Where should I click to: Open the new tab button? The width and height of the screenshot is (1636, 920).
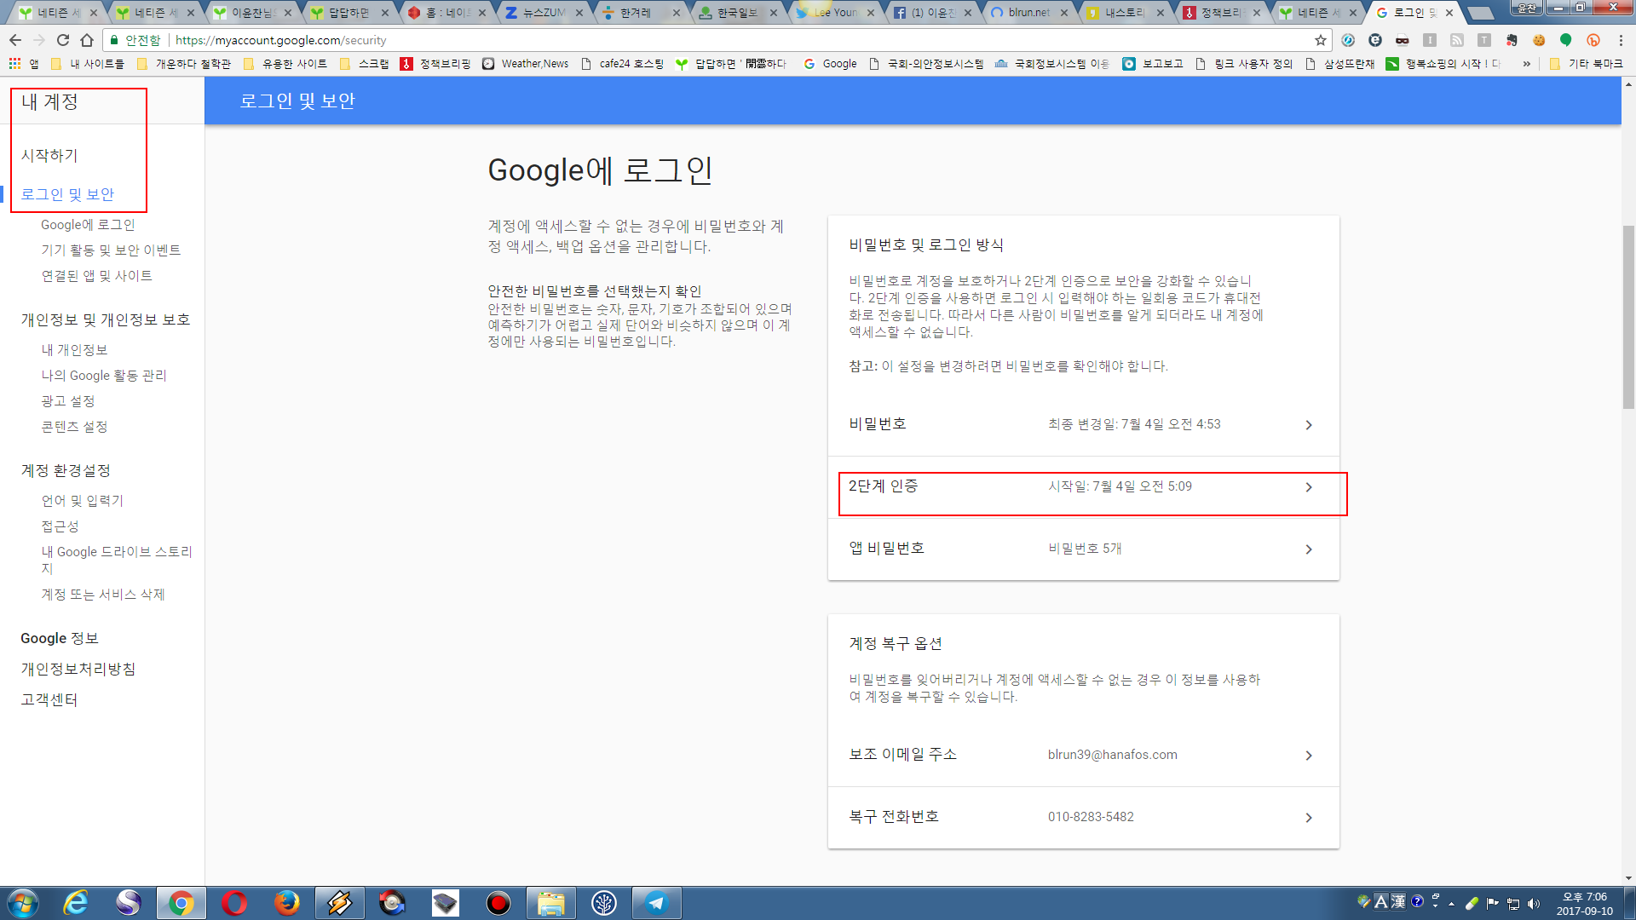[1483, 13]
